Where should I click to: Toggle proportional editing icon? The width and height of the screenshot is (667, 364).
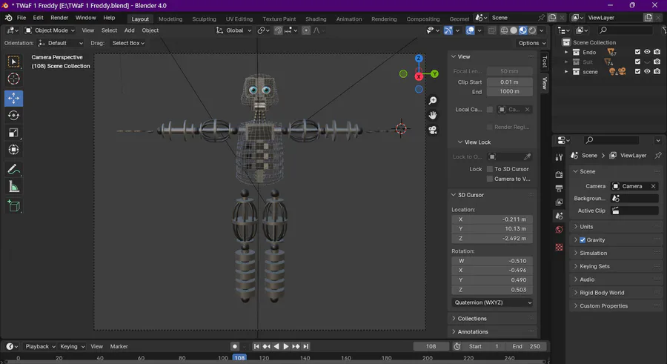306,30
